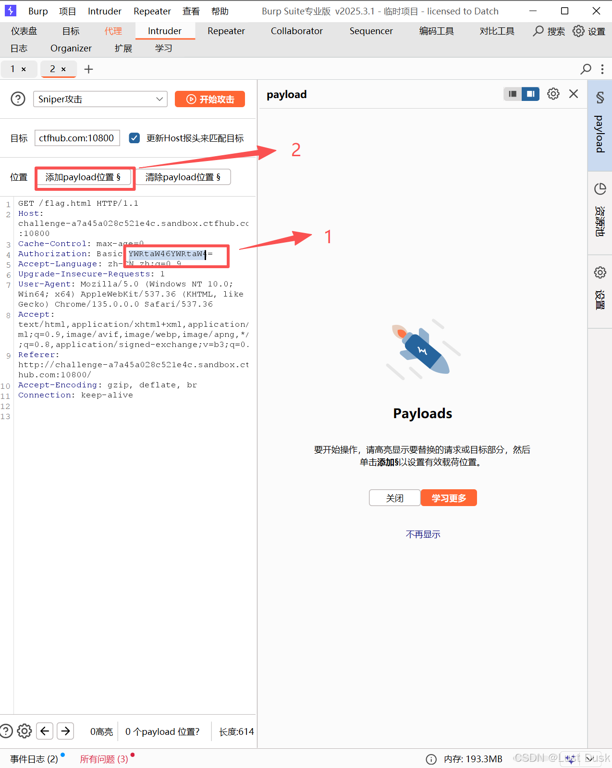Open payload panel gear settings

[x=553, y=94]
